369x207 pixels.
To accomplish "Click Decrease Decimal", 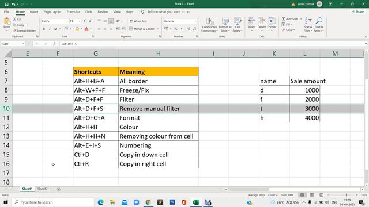I will tap(195, 29).
